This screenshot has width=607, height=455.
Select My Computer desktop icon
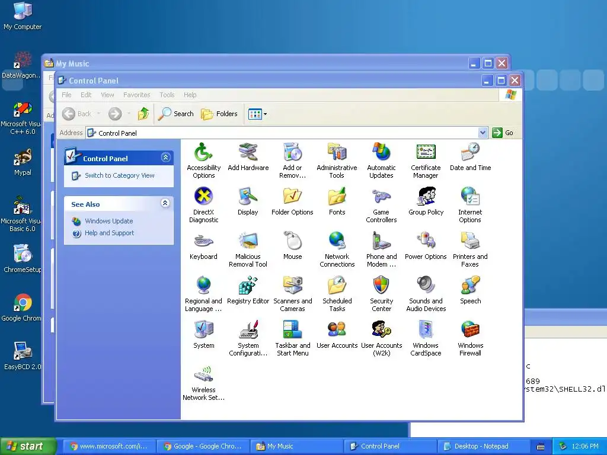[23, 16]
